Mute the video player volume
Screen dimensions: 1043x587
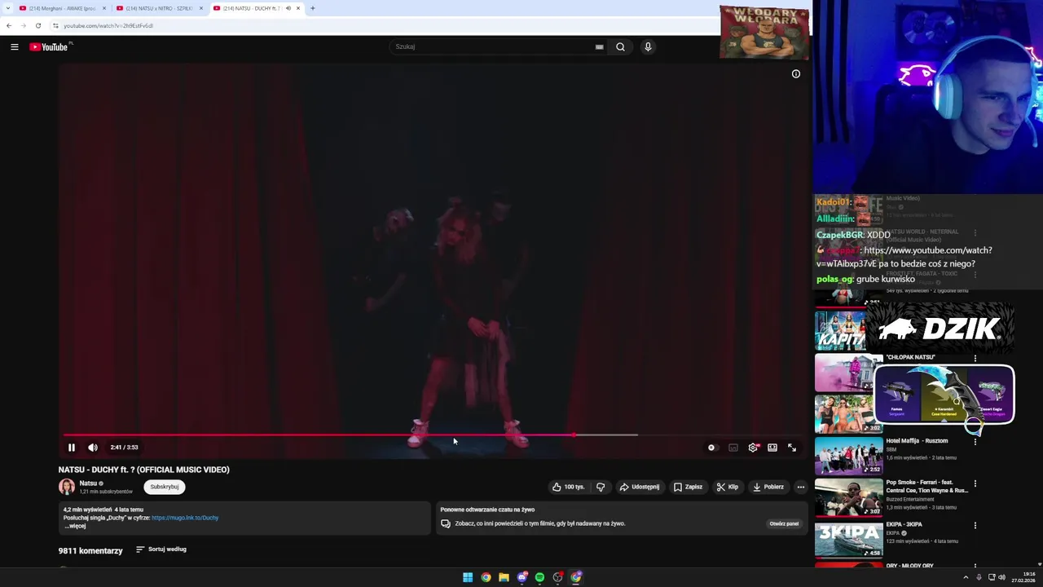pos(93,448)
